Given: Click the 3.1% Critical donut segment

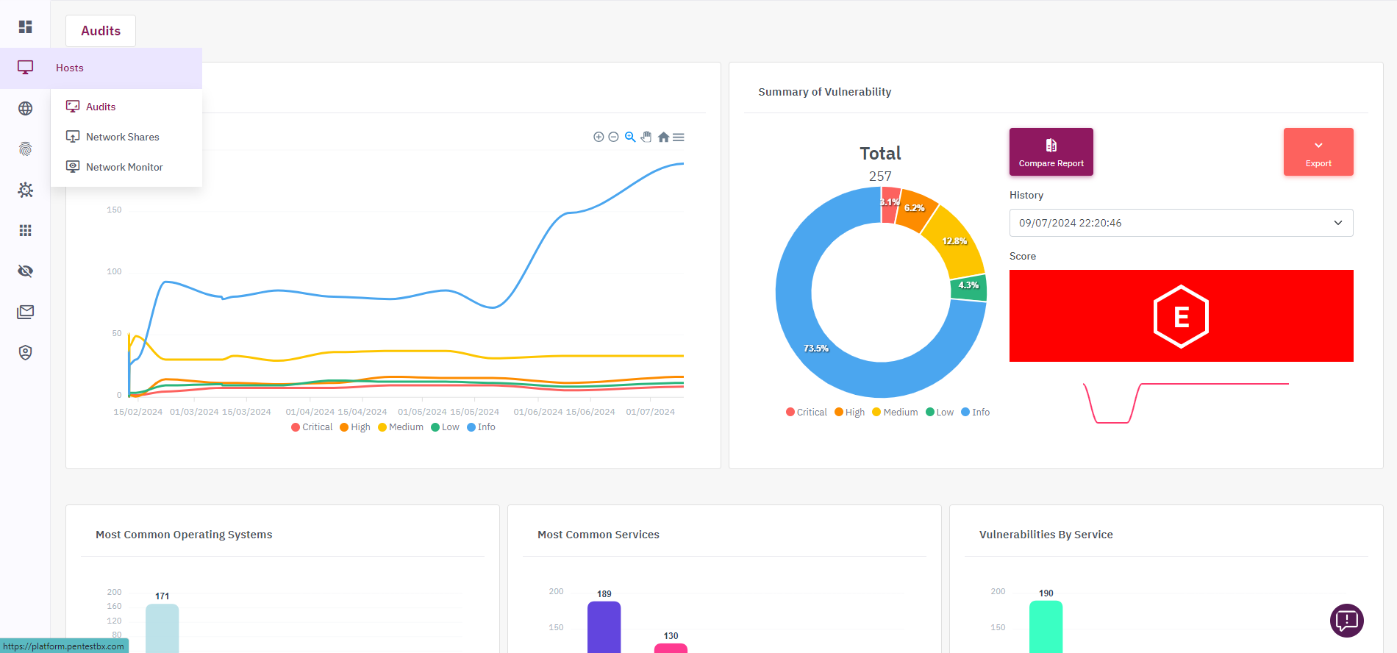Looking at the screenshot, I should pos(890,202).
